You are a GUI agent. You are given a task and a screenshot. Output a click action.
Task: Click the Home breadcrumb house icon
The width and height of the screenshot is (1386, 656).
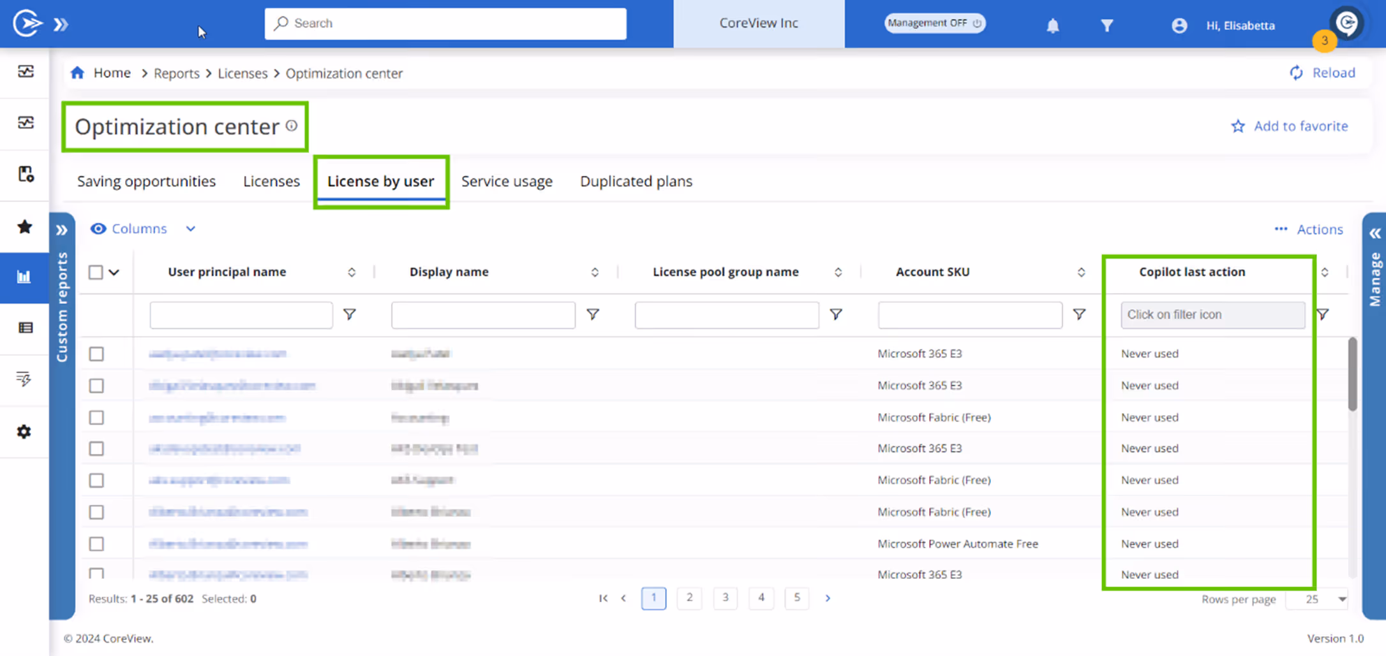tap(77, 72)
